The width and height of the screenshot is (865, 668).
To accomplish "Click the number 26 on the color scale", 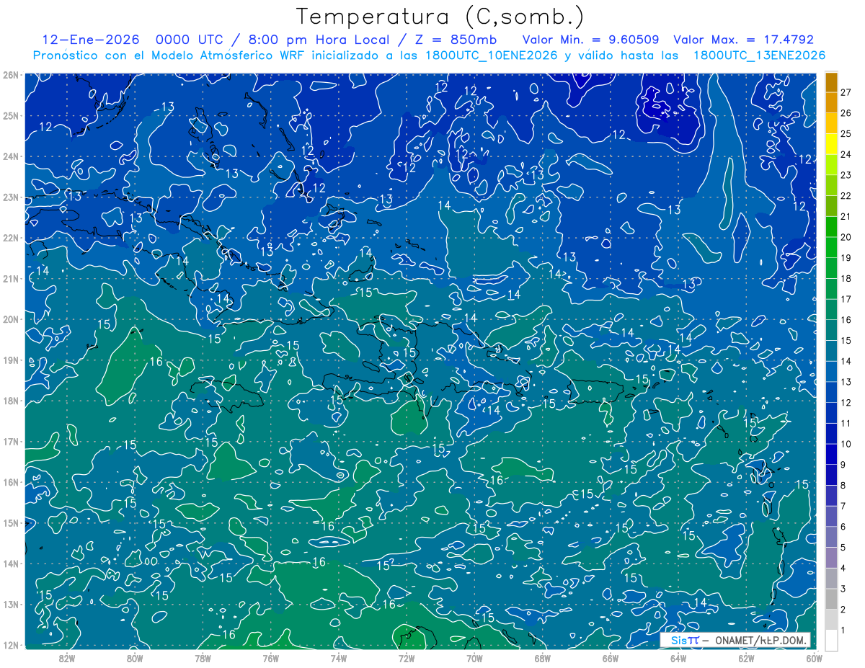I will (846, 113).
